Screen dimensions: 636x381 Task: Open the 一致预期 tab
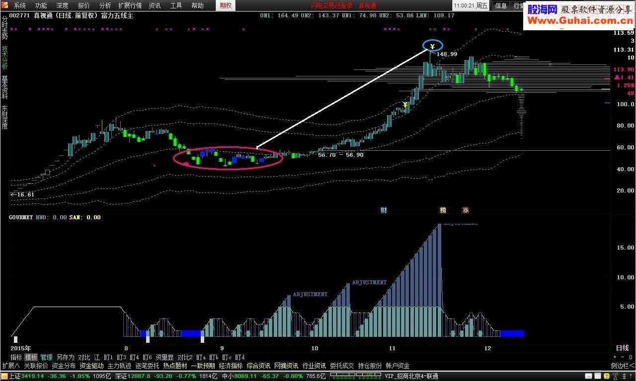[203, 366]
